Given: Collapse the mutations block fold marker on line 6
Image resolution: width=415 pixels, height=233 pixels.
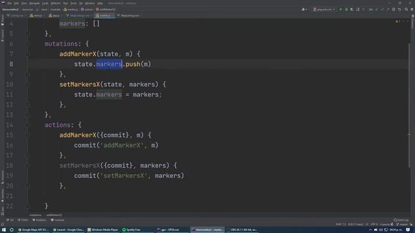Looking at the screenshot, I should [27, 44].
